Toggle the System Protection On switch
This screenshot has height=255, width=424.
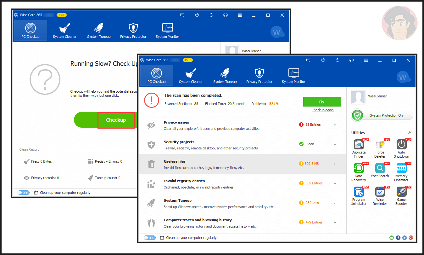click(382, 115)
